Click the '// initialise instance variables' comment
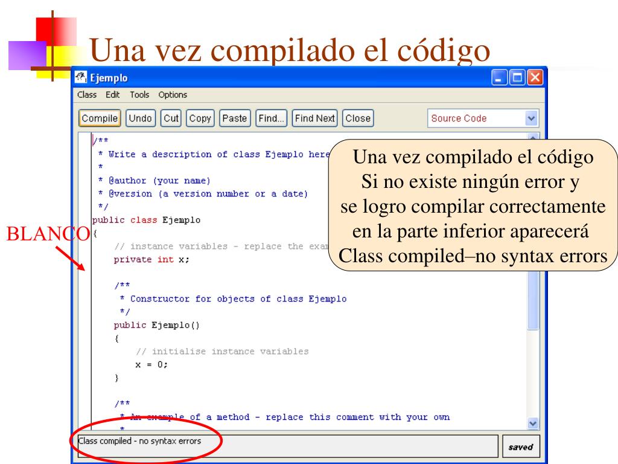Image resolution: width=618 pixels, height=464 pixels. [x=222, y=351]
